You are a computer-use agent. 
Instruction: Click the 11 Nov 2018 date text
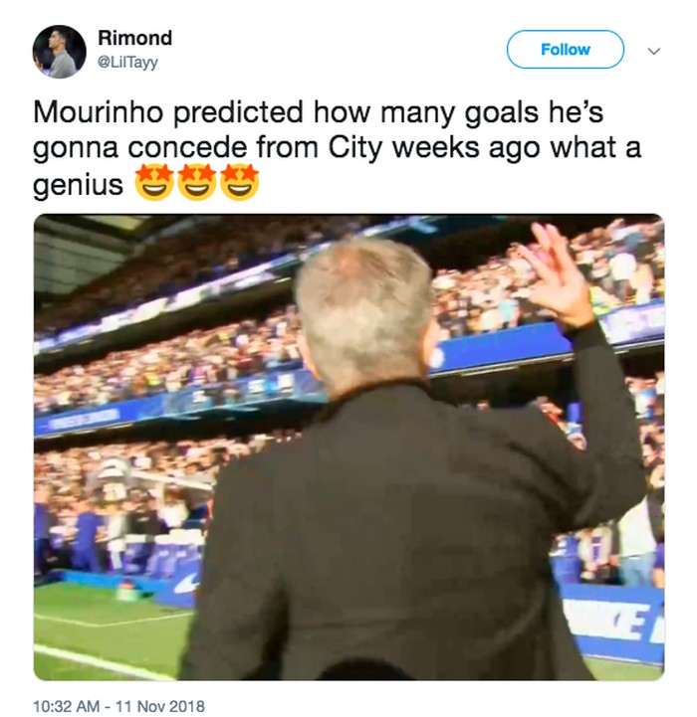click(160, 706)
